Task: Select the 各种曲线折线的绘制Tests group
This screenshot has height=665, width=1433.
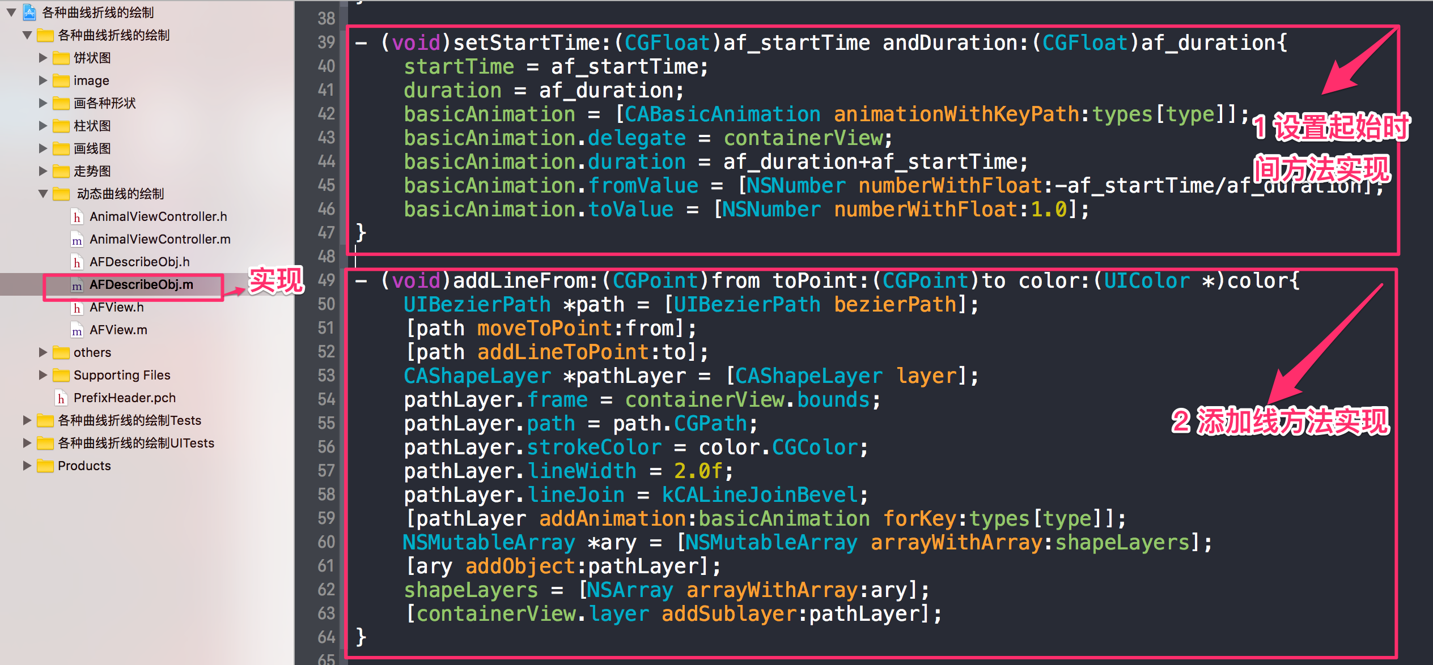Action: tap(129, 420)
